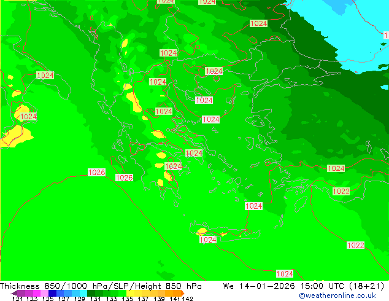This screenshot has height=301, width=389.
Task: Click the yellow thickness patch on western Crete
Action: [x=202, y=231]
